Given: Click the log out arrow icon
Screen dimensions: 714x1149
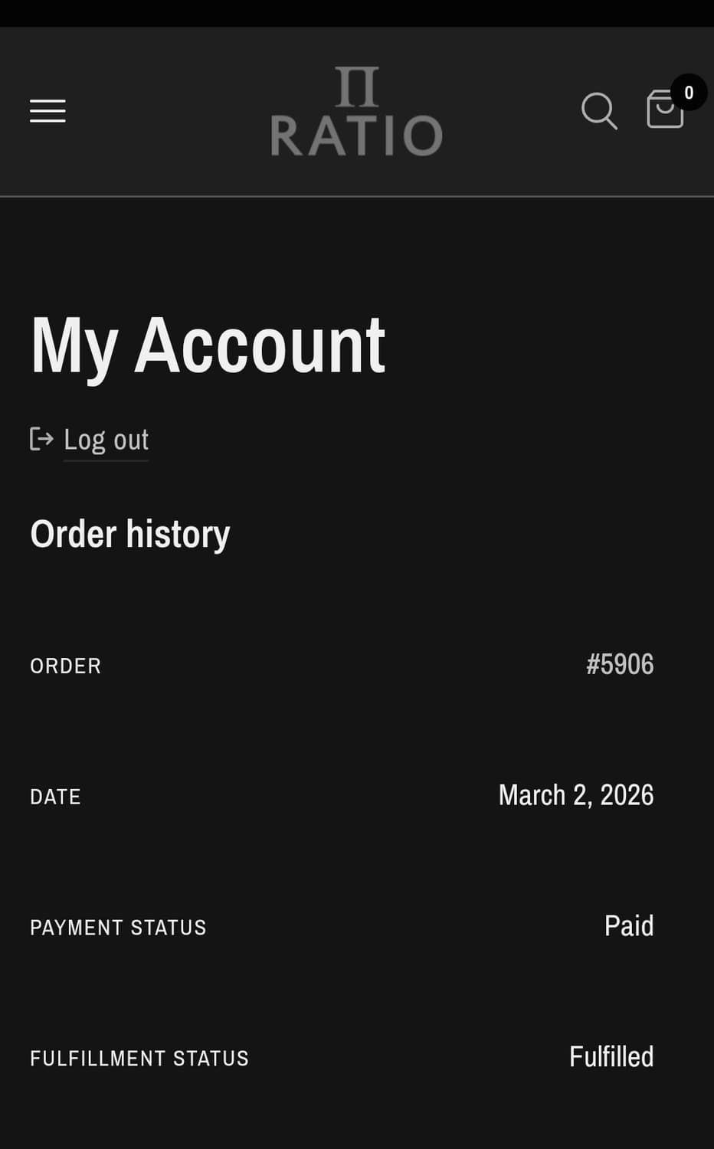Looking at the screenshot, I should (41, 439).
